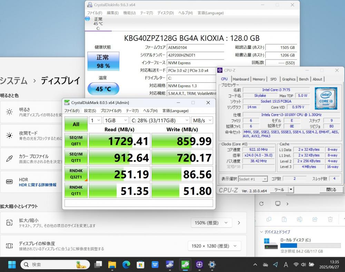345x272 pixels.
Task: Open CrystalDiskInfo Disk menu
Action: click(166, 13)
